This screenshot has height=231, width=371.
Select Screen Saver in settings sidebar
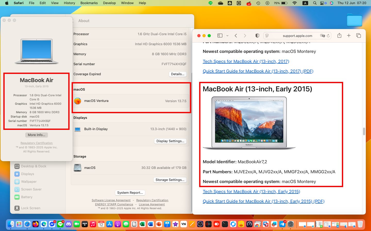pyautogui.click(x=28, y=189)
